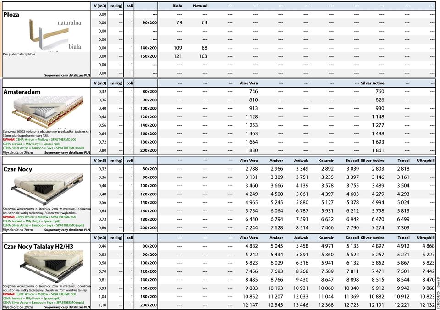Click the Płoza slat product image
The width and height of the screenshot is (440, 310).
click(49, 35)
